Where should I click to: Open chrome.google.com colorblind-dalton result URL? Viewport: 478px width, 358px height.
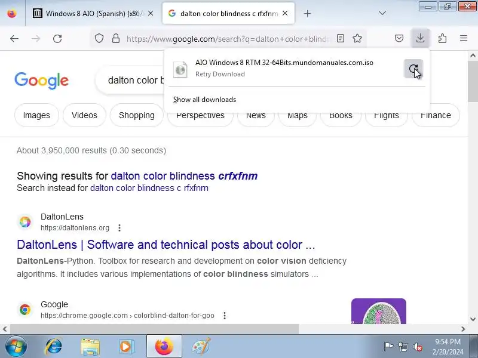(x=127, y=316)
